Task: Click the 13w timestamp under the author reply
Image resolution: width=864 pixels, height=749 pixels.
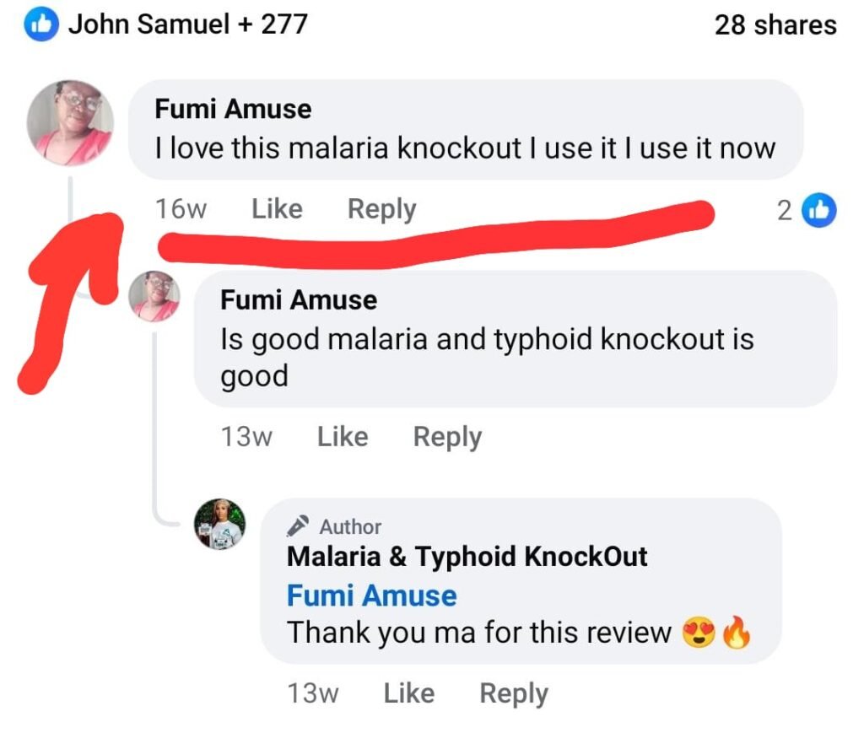Action: (x=313, y=693)
